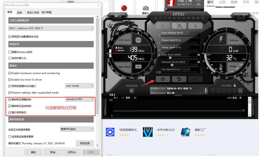Select profile slot 1
Screen dimensions: 259x157
coord(213,91)
